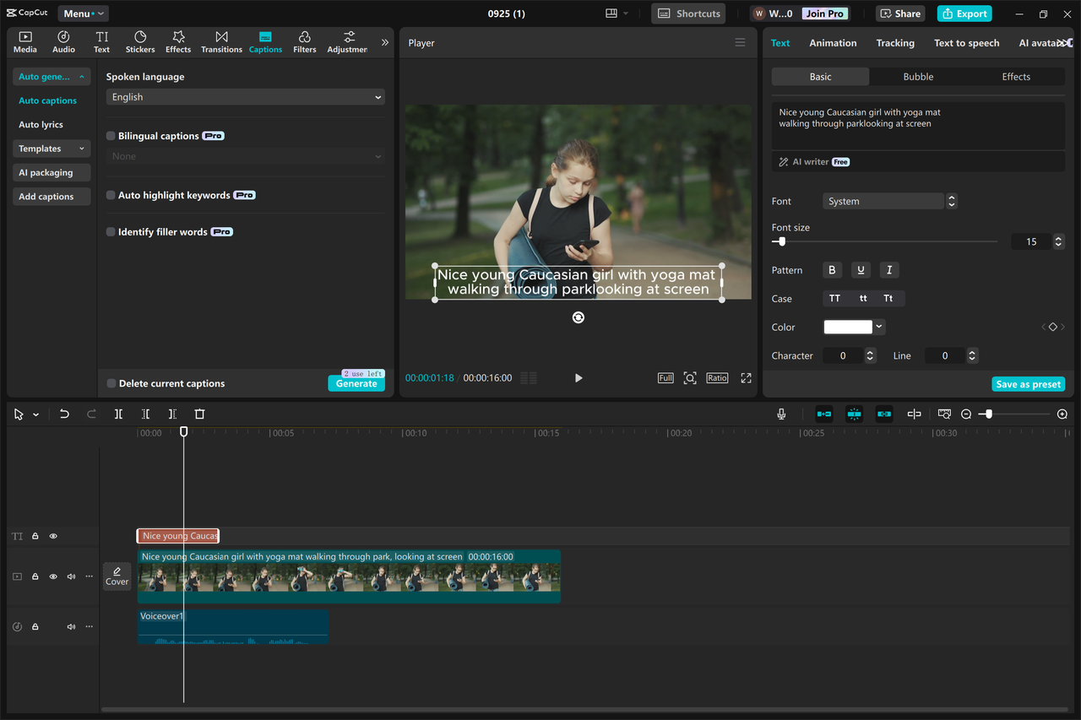Activate the split clip tool in timeline toolbar
Viewport: 1081px width, 720px height.
(118, 414)
